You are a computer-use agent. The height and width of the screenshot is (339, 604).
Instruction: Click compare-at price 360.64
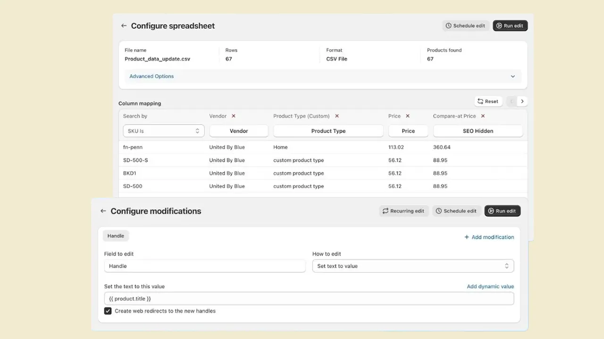[x=442, y=147]
